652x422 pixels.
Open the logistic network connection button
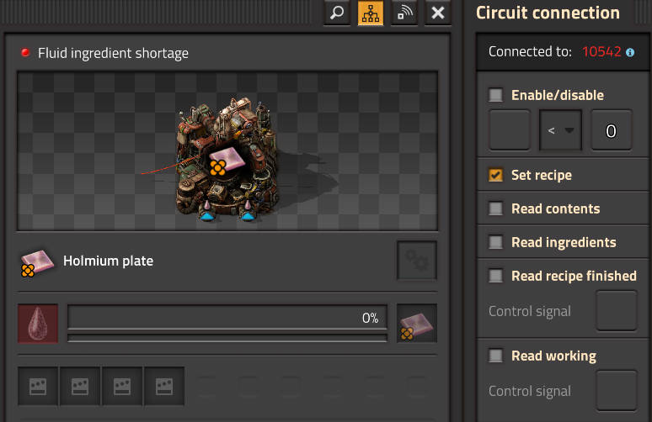point(404,13)
